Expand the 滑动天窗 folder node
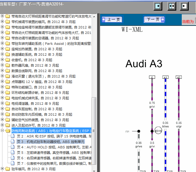Viewport: 196px width, 172px height. [x=2, y=76]
